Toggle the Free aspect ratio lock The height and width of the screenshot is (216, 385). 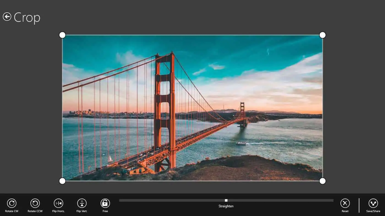point(105,203)
